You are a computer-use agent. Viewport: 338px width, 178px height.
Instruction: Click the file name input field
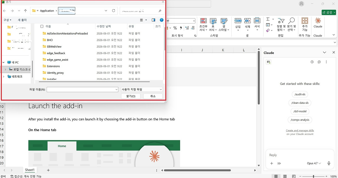81,90
